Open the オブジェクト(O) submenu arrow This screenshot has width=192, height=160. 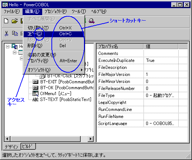[x=81, y=70]
